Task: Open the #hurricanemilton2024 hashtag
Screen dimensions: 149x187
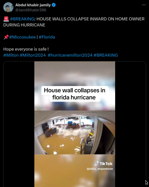Action: click(x=70, y=55)
